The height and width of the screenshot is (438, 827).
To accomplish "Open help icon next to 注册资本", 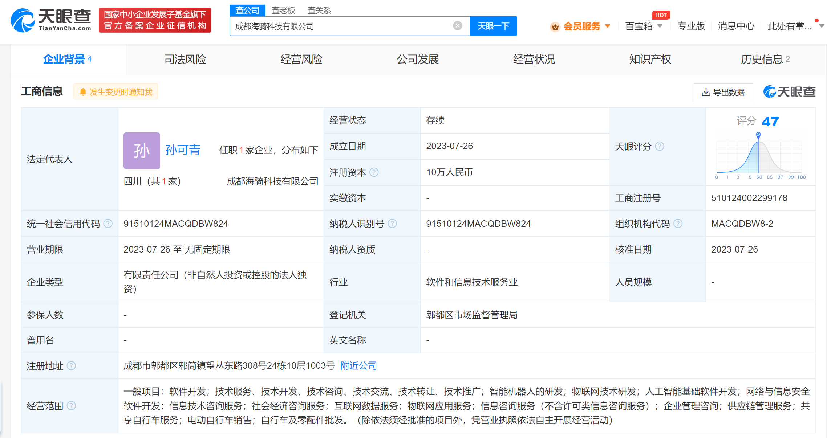I will (374, 172).
